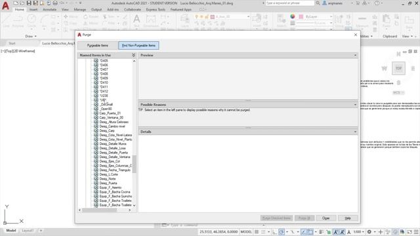Click the Close button in Purge dialog
Screen dimensions: 420x236
[x=325, y=218]
